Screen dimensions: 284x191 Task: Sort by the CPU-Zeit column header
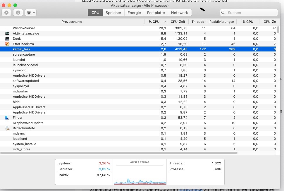pos(178,22)
